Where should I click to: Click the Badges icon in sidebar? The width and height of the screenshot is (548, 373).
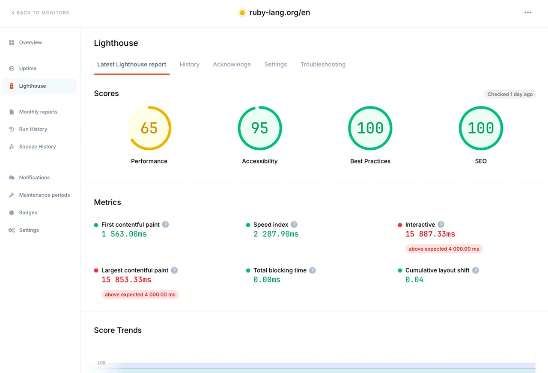12,213
